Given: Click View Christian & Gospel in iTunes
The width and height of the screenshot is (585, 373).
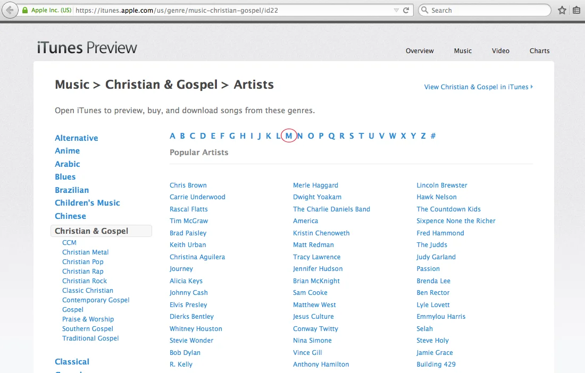Looking at the screenshot, I should coord(478,87).
